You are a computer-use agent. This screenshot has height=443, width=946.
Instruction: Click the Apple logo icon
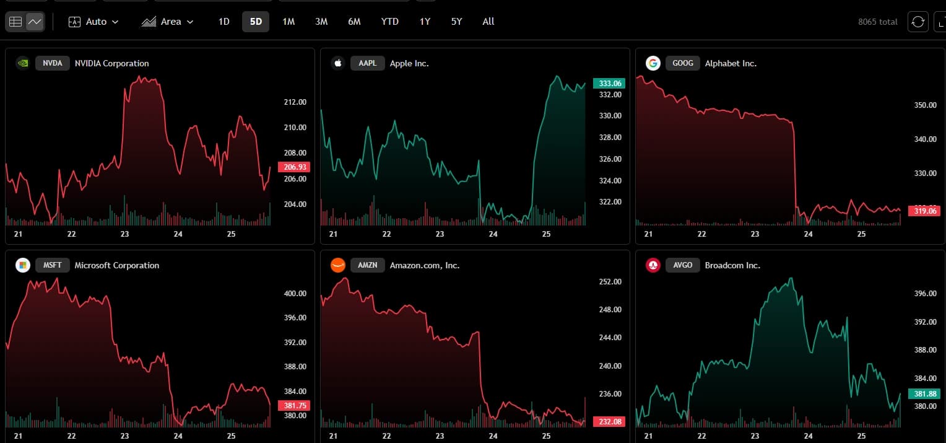click(337, 63)
